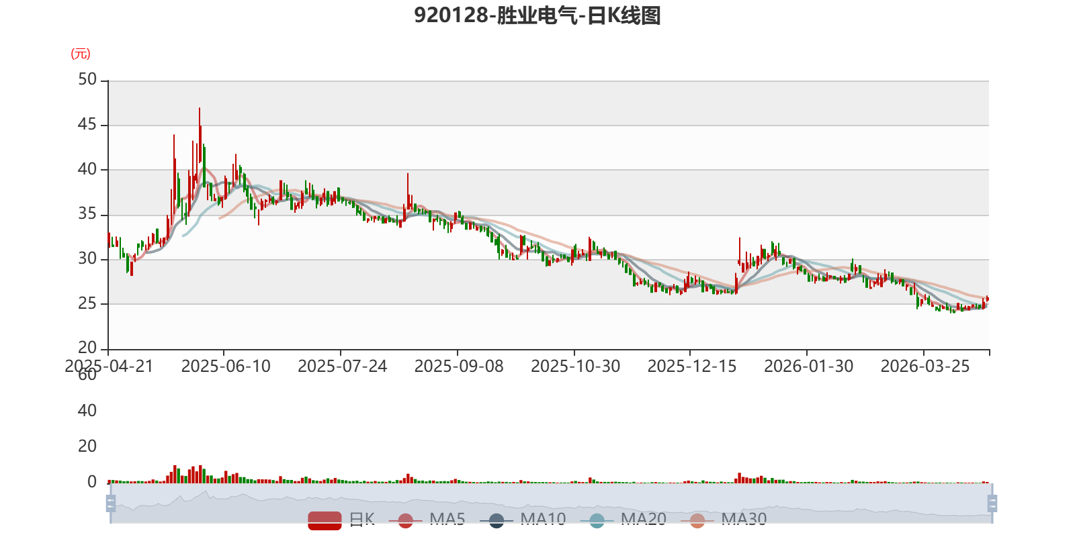Click the January 2026 price spike candlestick
The image size is (1075, 537).
(740, 252)
